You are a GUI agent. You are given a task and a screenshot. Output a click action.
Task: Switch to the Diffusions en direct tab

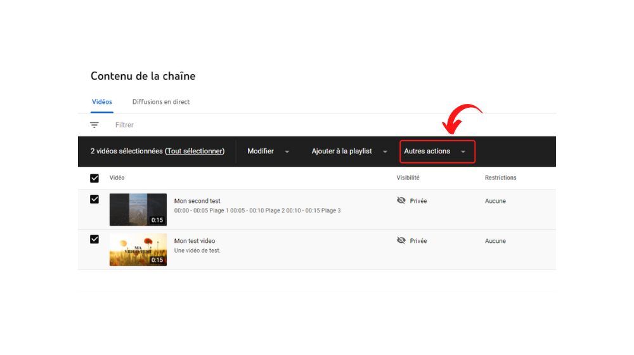click(x=161, y=102)
